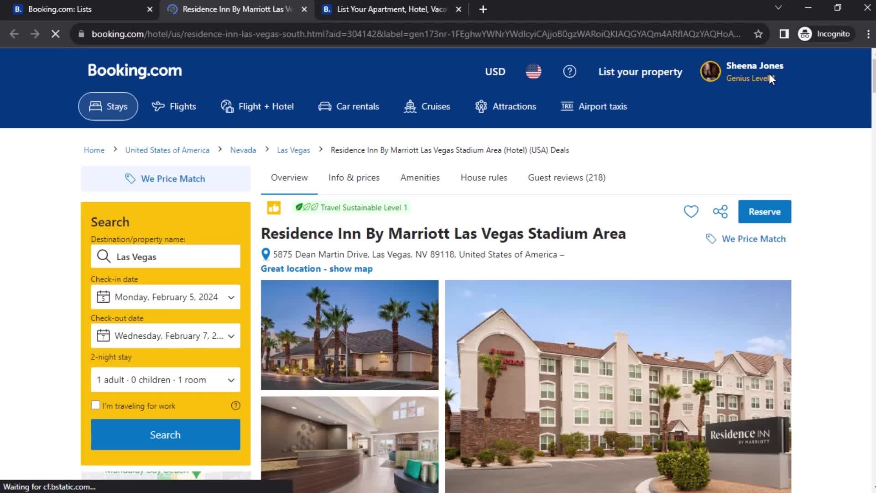Image resolution: width=876 pixels, height=493 pixels.
Task: Open a new browser tab
Action: (483, 9)
